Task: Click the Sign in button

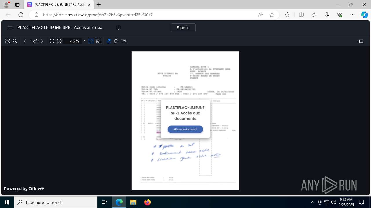Action: [183, 28]
